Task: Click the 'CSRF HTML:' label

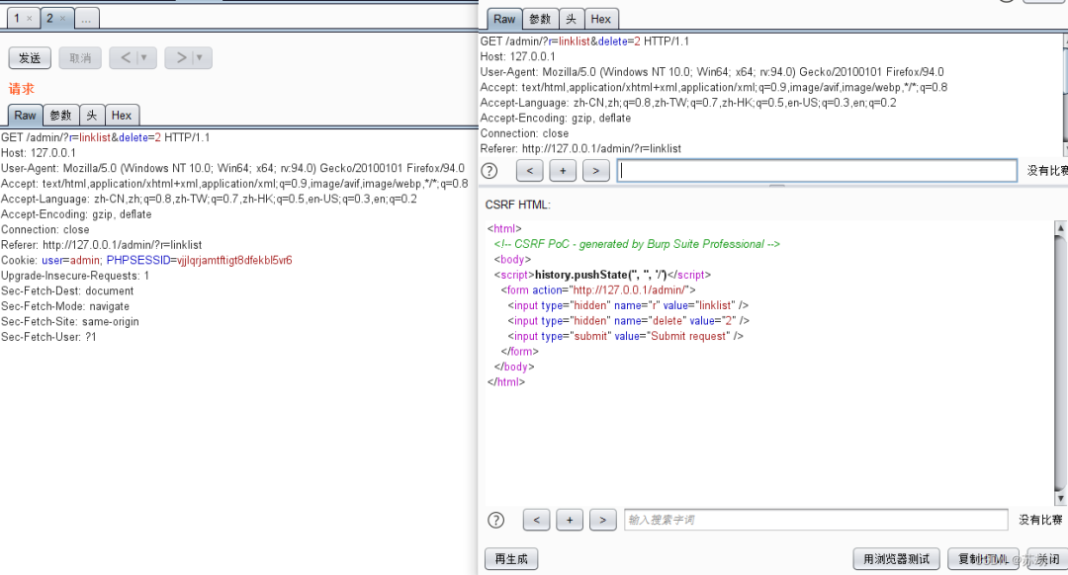Action: point(517,205)
